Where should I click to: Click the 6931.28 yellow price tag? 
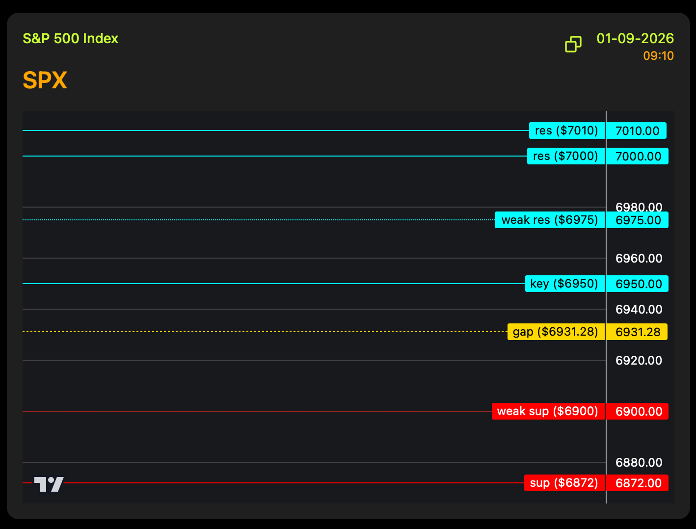point(637,332)
